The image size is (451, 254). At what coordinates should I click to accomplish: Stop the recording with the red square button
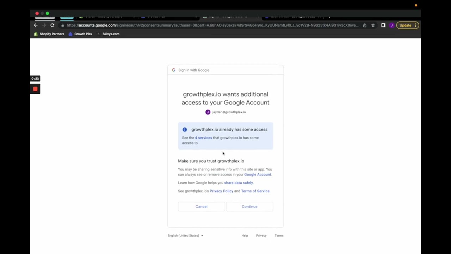(x=35, y=89)
